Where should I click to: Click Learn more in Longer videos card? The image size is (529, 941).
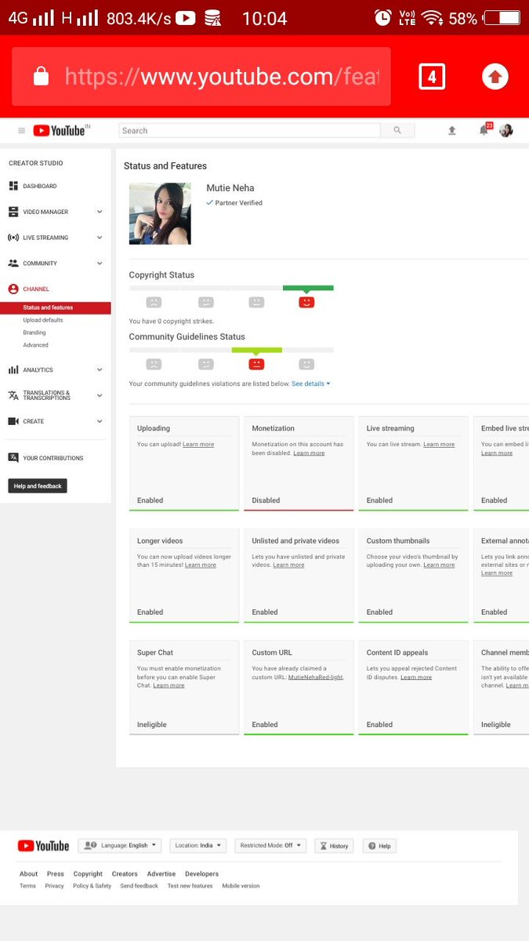coord(201,565)
